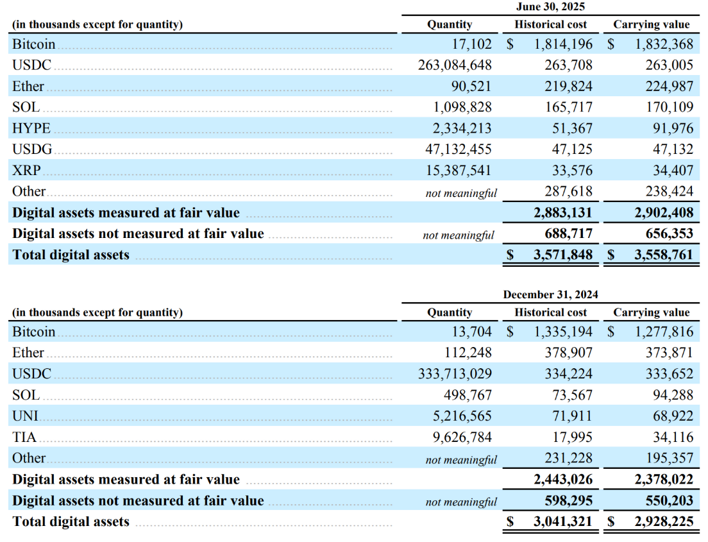Click Ether carrying value 373,871
This screenshot has height=542, width=708.
(669, 353)
